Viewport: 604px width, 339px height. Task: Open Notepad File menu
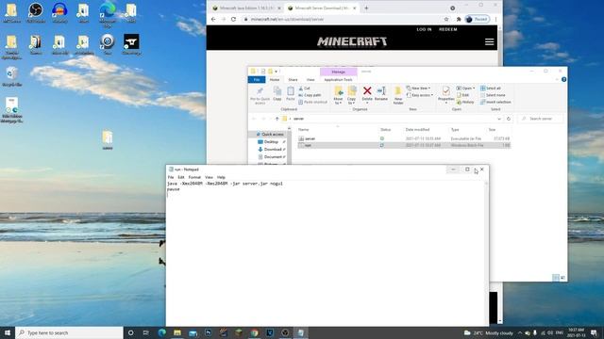click(171, 177)
